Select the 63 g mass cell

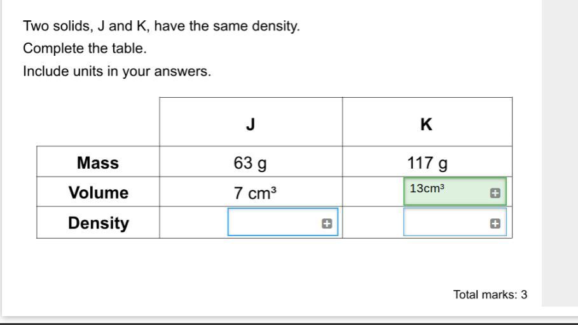pyautogui.click(x=251, y=162)
